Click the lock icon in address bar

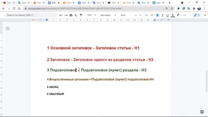pyautogui.click(x=26, y=8)
